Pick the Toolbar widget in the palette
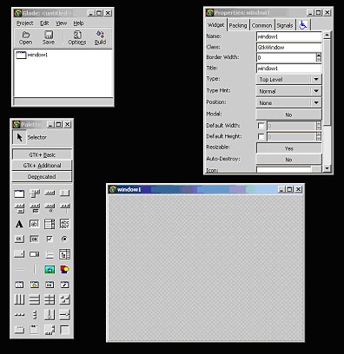 coord(50,193)
